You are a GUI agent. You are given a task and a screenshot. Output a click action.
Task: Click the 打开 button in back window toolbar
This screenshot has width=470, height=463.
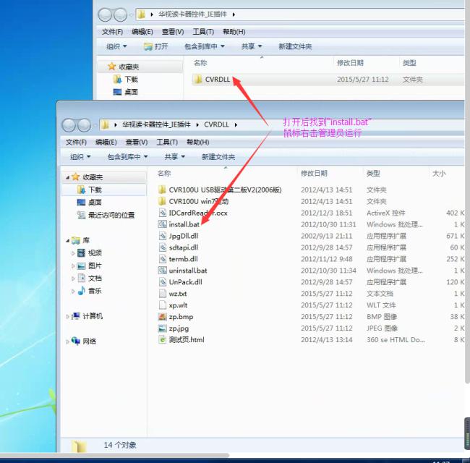pos(156,46)
